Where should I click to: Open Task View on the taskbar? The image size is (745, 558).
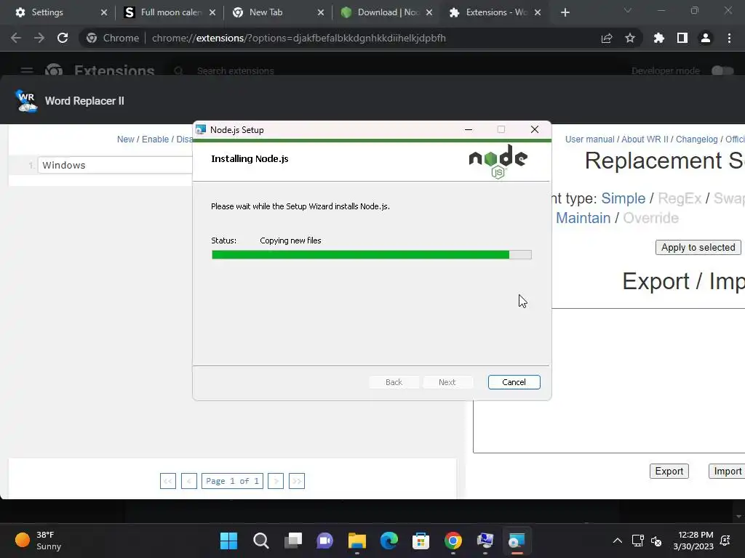[292, 541]
